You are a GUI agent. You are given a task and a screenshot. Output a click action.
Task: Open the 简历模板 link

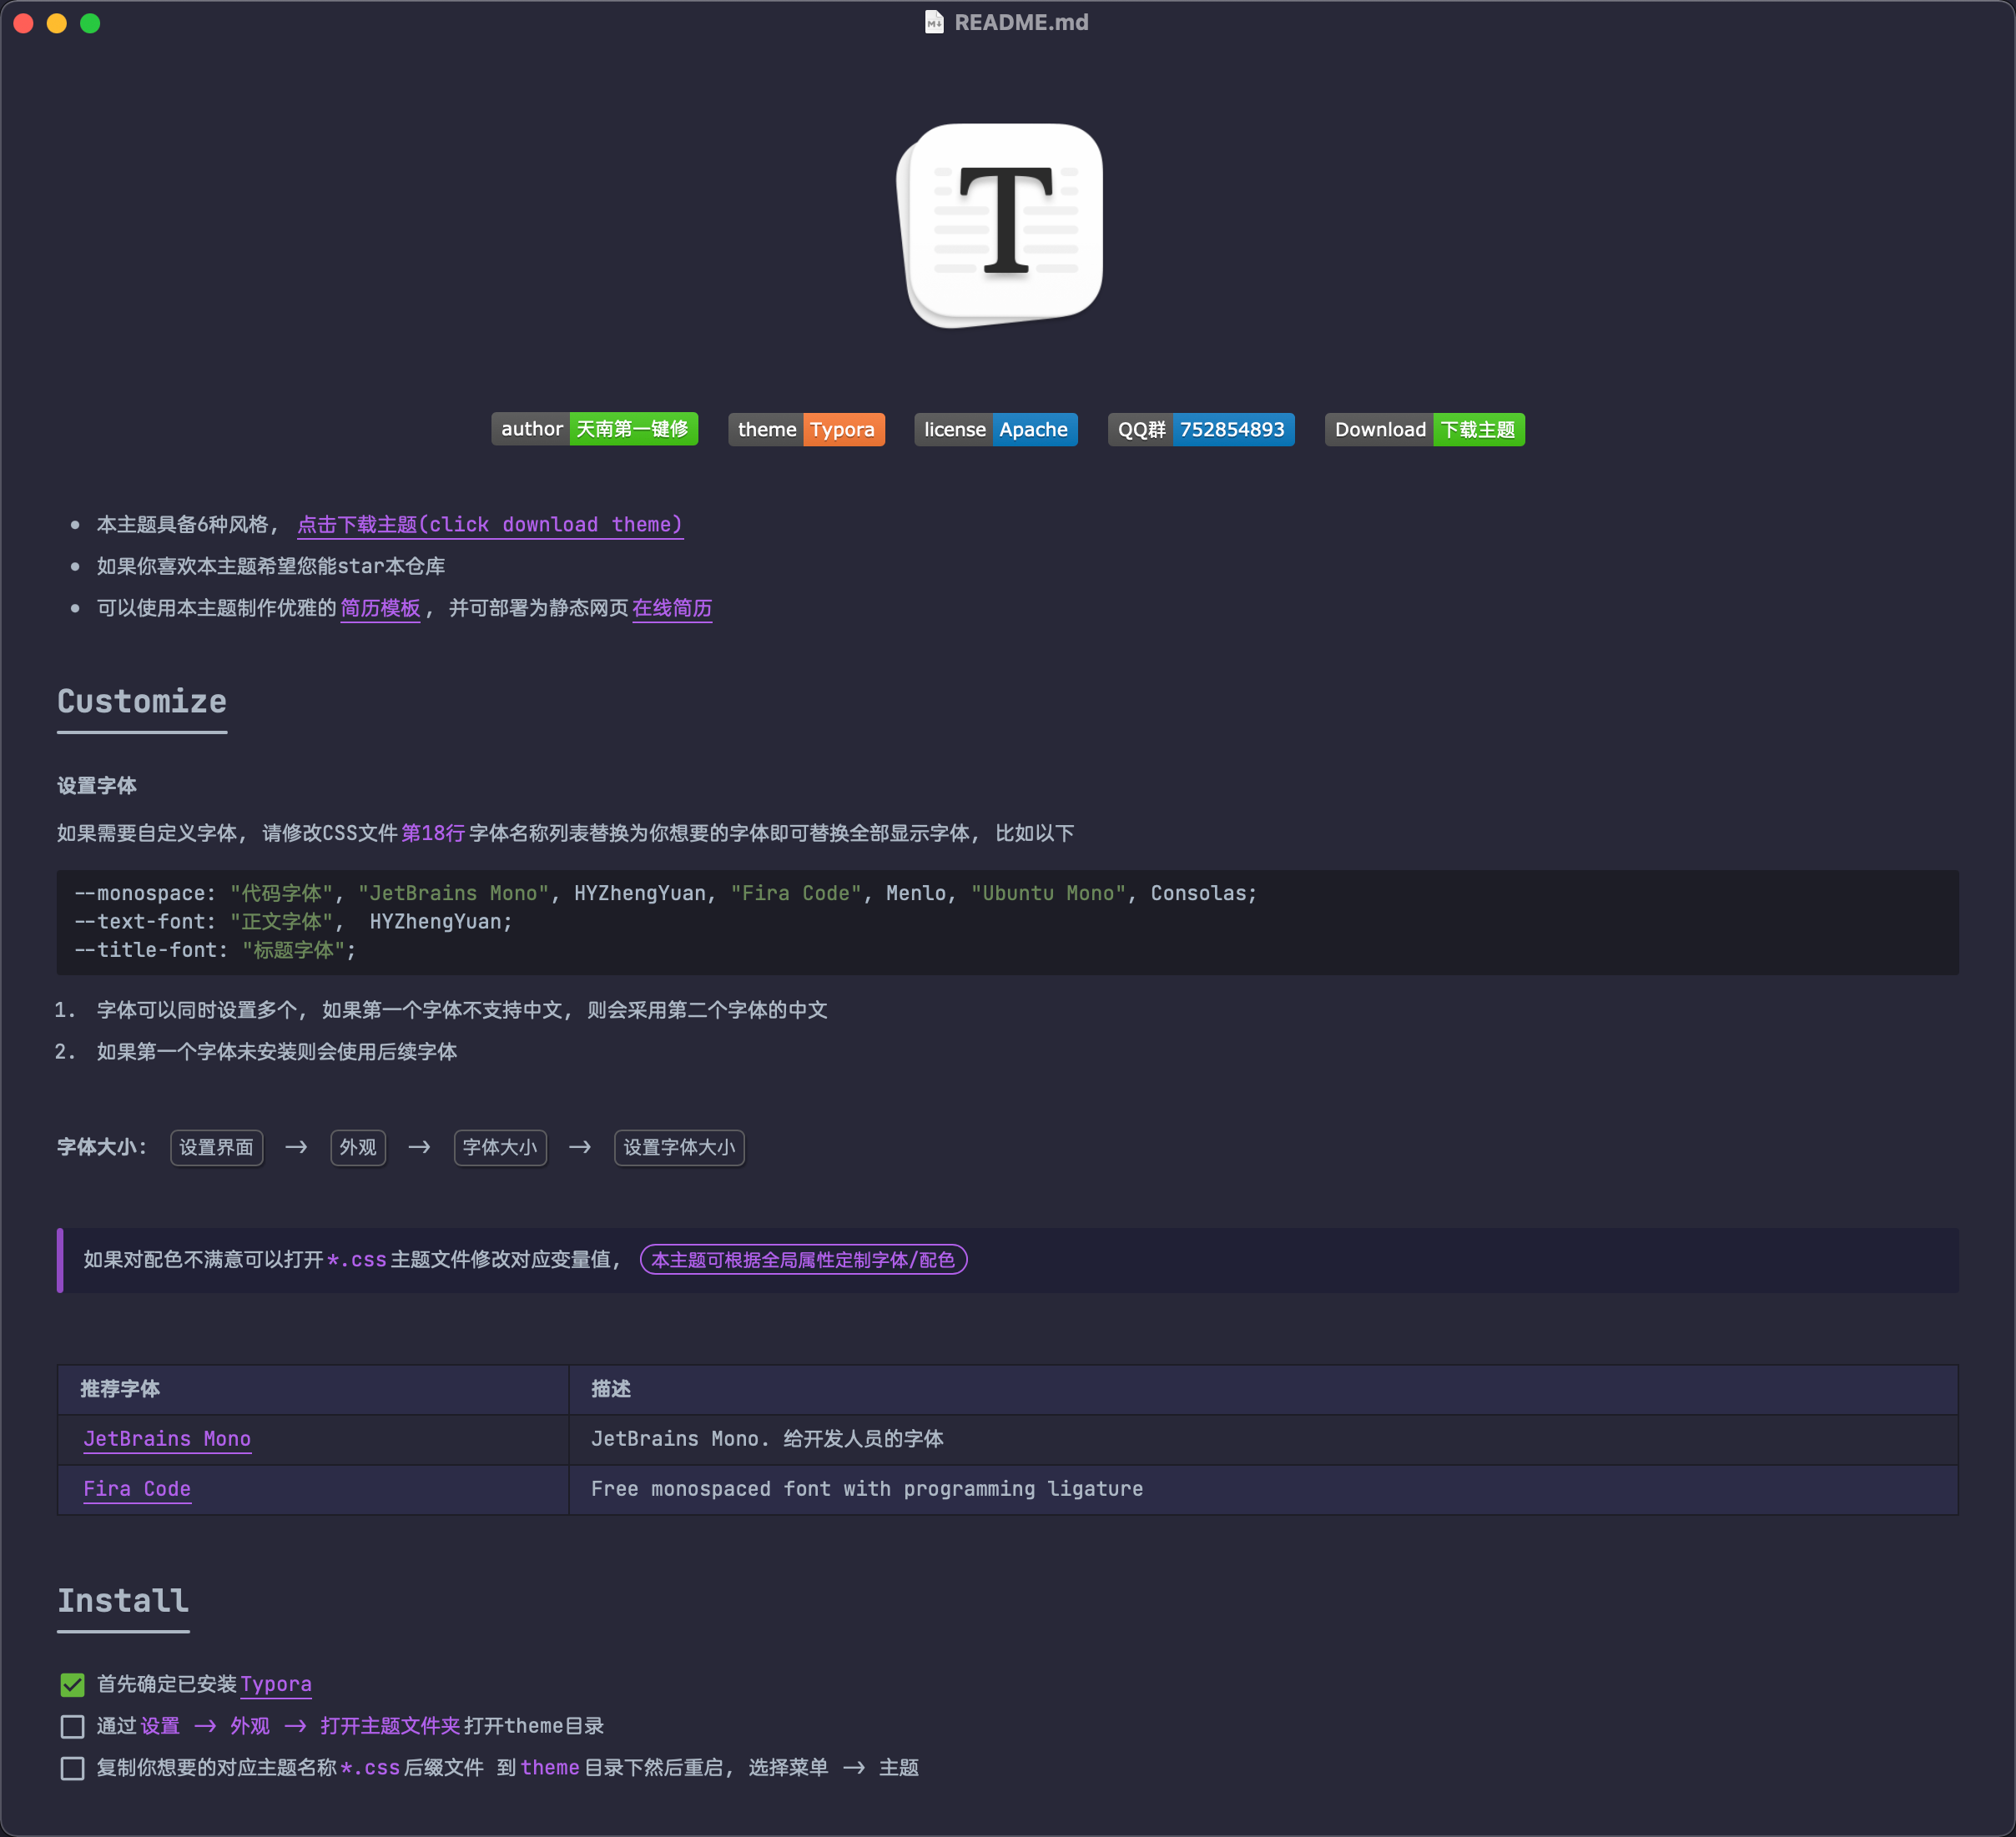[380, 608]
